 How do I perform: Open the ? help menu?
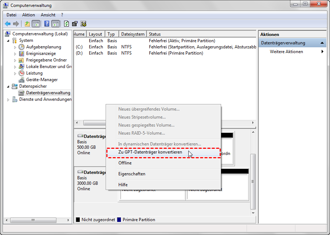62,15
